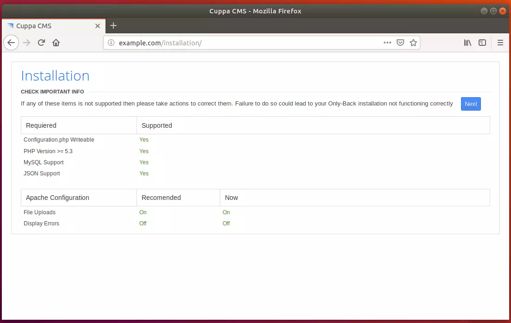Select the Display Errors label

pyautogui.click(x=41, y=223)
